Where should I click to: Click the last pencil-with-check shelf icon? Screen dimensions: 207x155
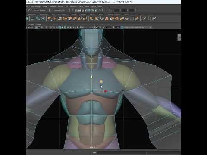pos(154,19)
